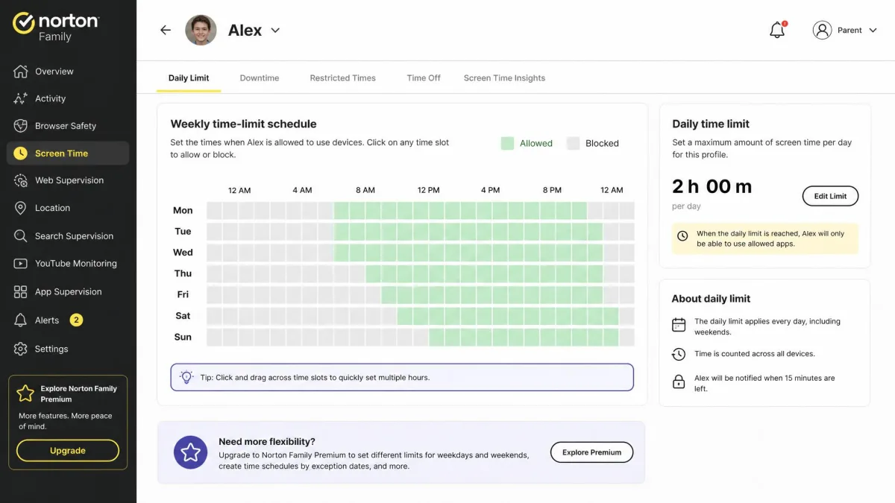Image resolution: width=895 pixels, height=503 pixels.
Task: Click the Sat row label
Action: 183,316
